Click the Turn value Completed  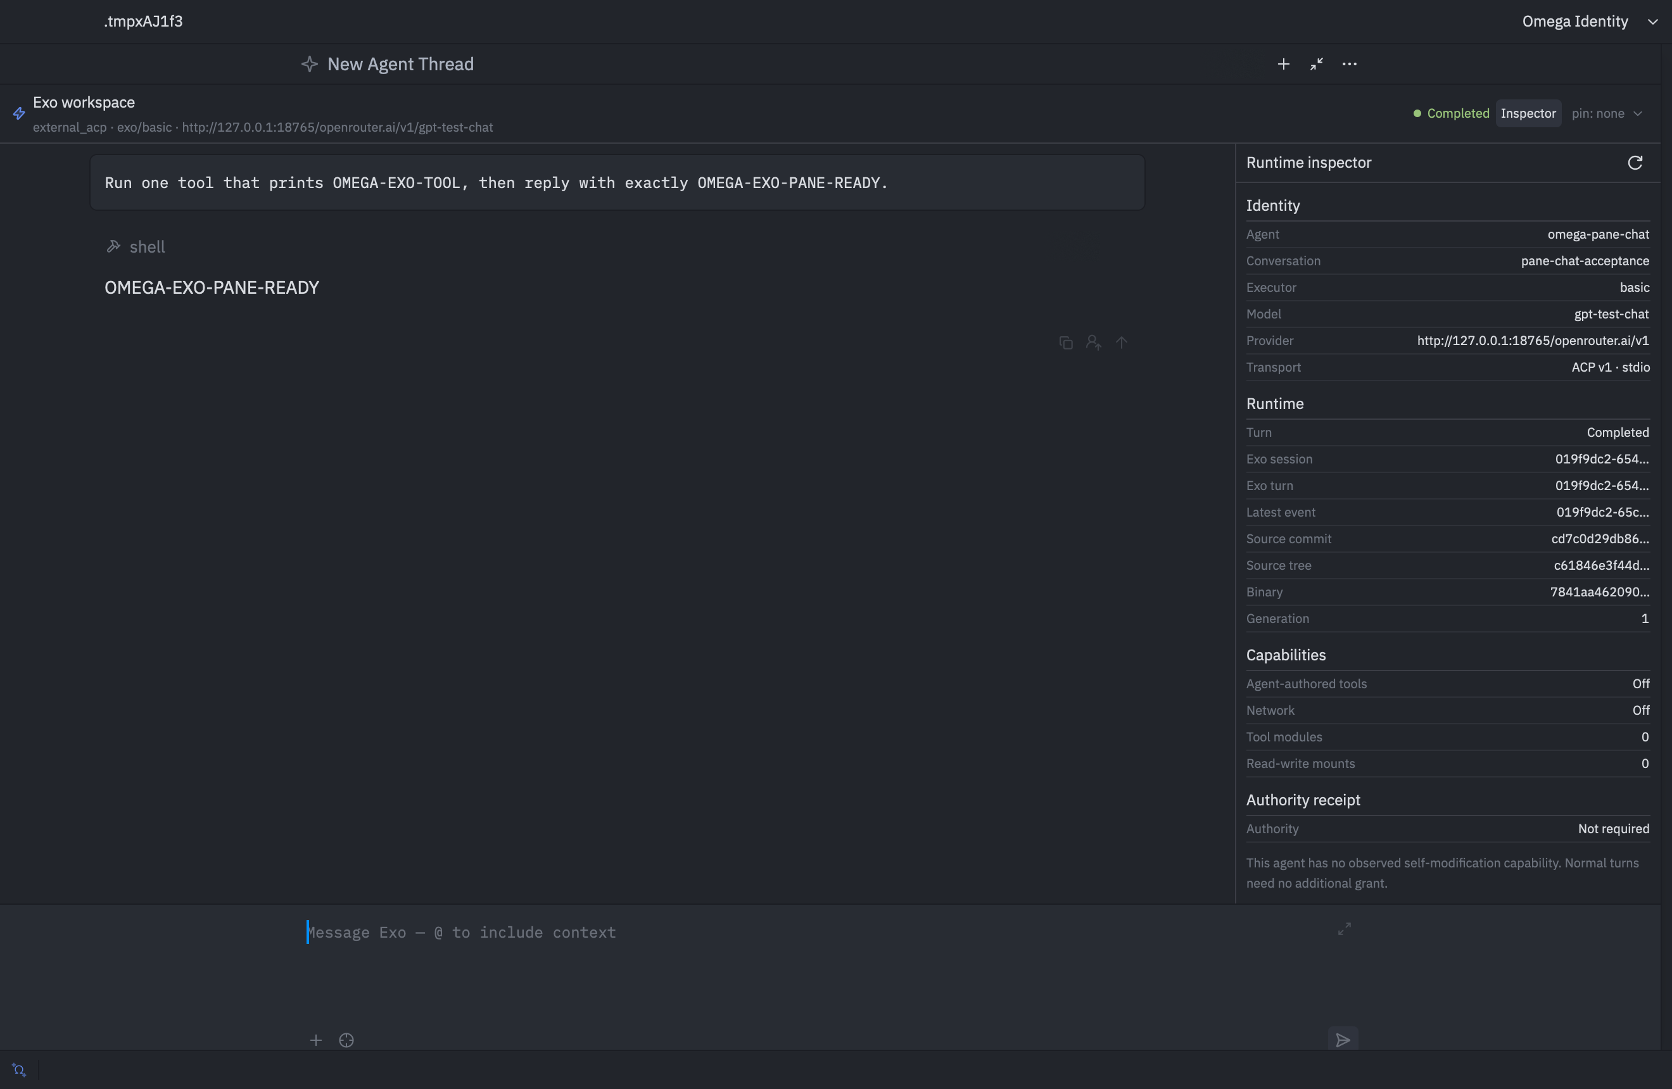[x=1617, y=432]
